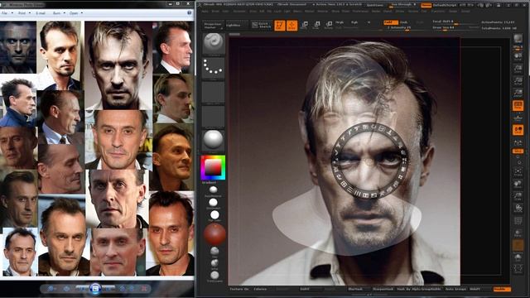Click the orange button at bottom right
The width and height of the screenshot is (530, 298).
point(502,289)
